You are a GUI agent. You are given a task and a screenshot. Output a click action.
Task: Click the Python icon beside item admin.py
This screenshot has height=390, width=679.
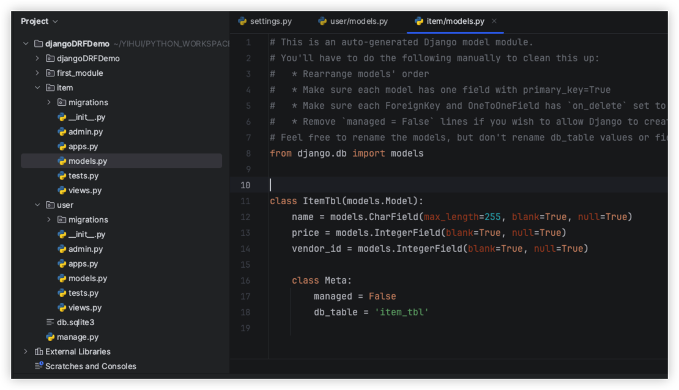click(x=62, y=131)
